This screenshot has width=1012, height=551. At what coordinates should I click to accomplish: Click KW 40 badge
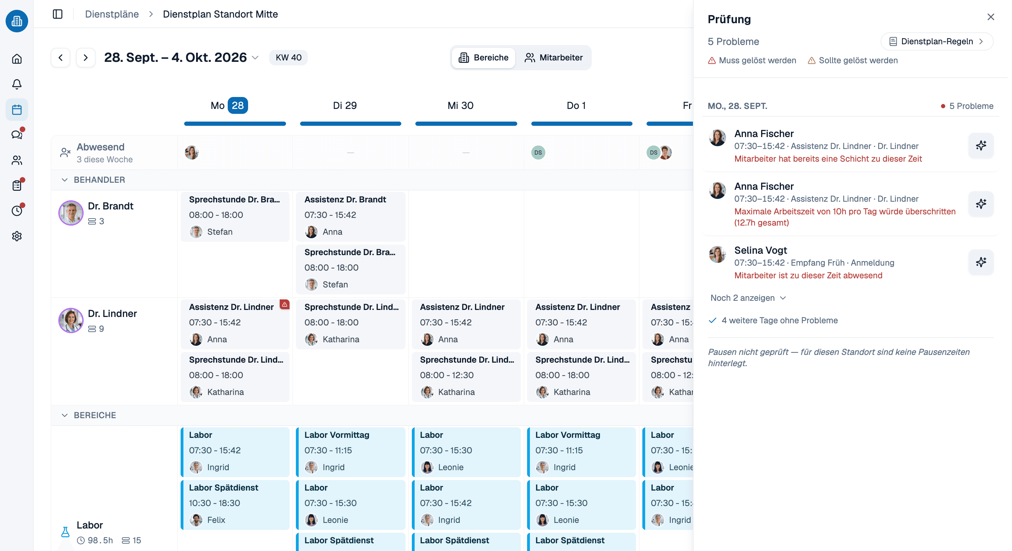(288, 57)
